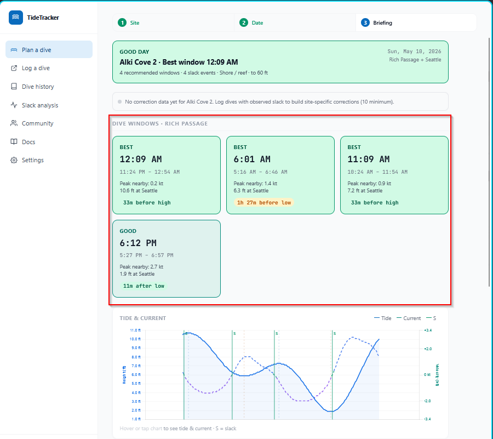The height and width of the screenshot is (439, 493).
Task: Click the 11m after low badge
Action: [x=144, y=286]
